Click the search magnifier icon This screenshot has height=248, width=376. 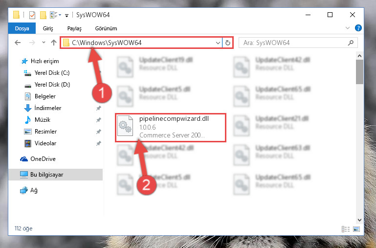tap(351, 43)
